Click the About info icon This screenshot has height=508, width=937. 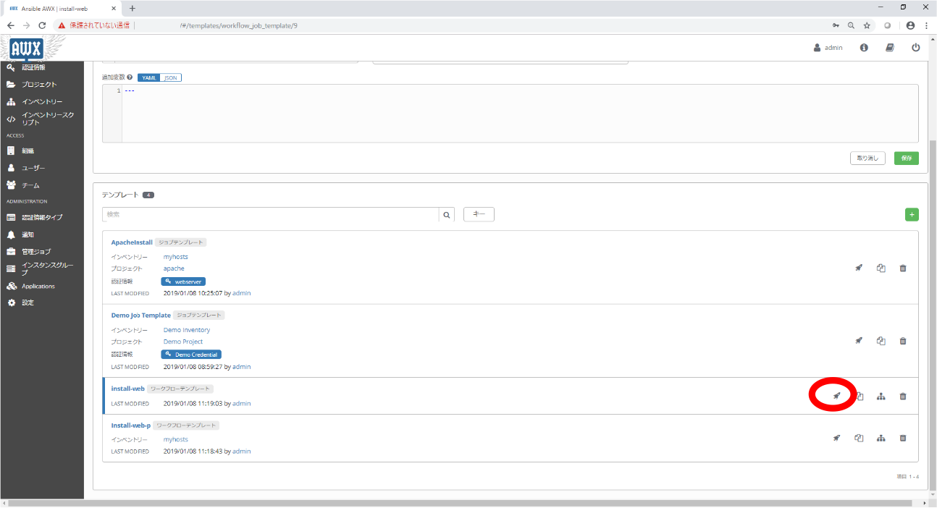864,48
